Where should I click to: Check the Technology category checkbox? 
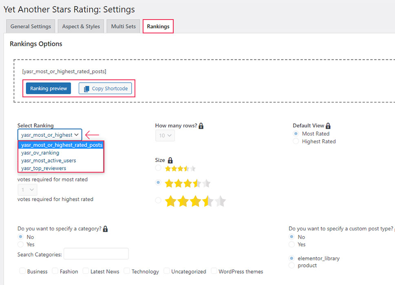tap(127, 271)
